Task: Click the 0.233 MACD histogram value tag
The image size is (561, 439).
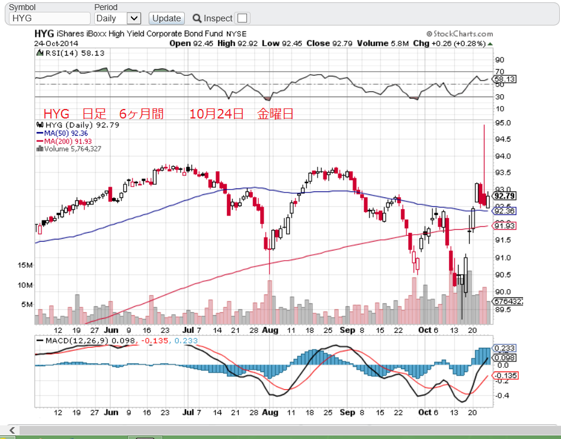Action: [505, 348]
